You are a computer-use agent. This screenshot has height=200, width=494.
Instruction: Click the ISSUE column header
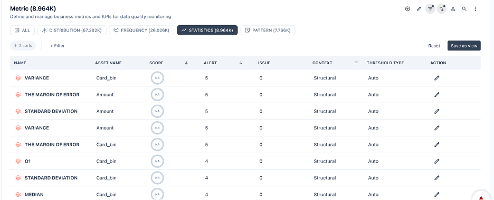click(x=264, y=63)
